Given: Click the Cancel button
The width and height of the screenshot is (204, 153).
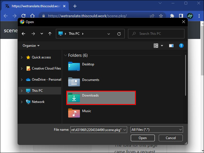Looking at the screenshot, I should [171, 138].
